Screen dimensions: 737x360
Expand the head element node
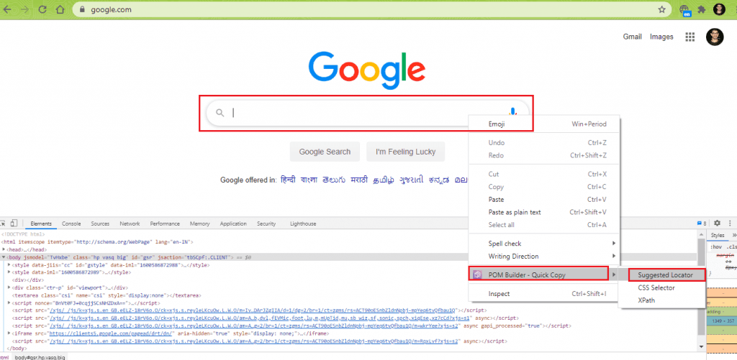point(4,249)
